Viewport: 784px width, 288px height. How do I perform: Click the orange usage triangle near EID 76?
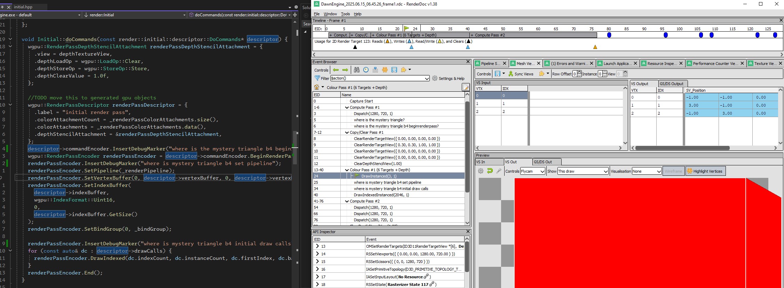coord(595,47)
